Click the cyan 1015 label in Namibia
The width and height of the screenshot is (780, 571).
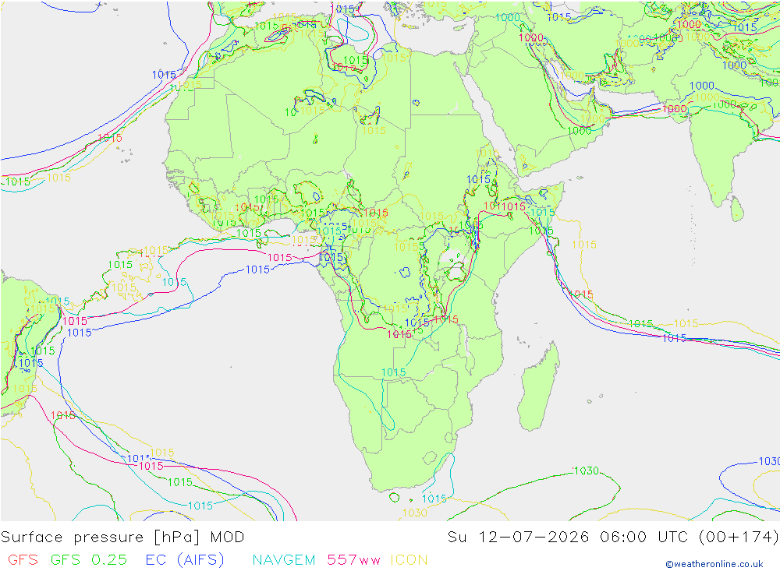click(393, 372)
